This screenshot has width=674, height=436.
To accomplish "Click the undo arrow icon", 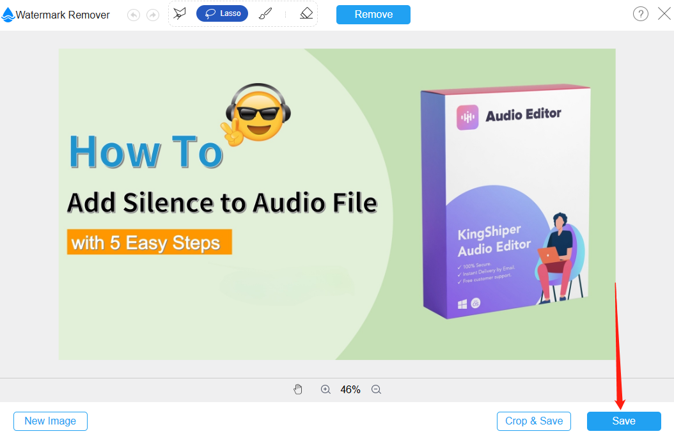I will (x=134, y=15).
